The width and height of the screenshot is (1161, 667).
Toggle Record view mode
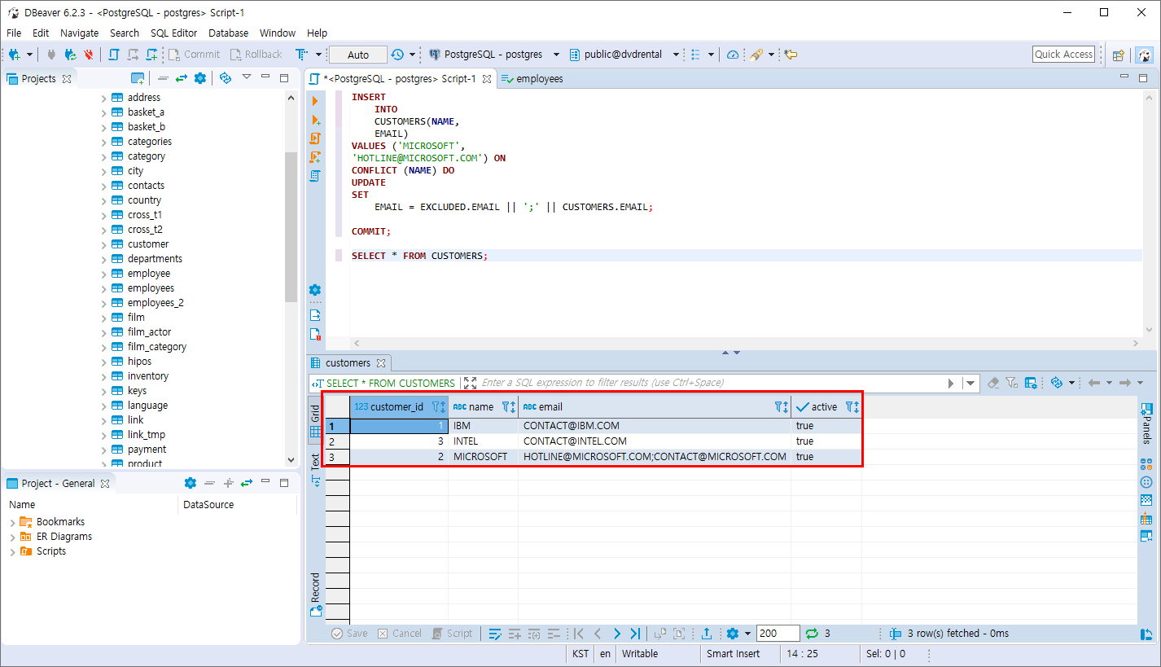315,593
